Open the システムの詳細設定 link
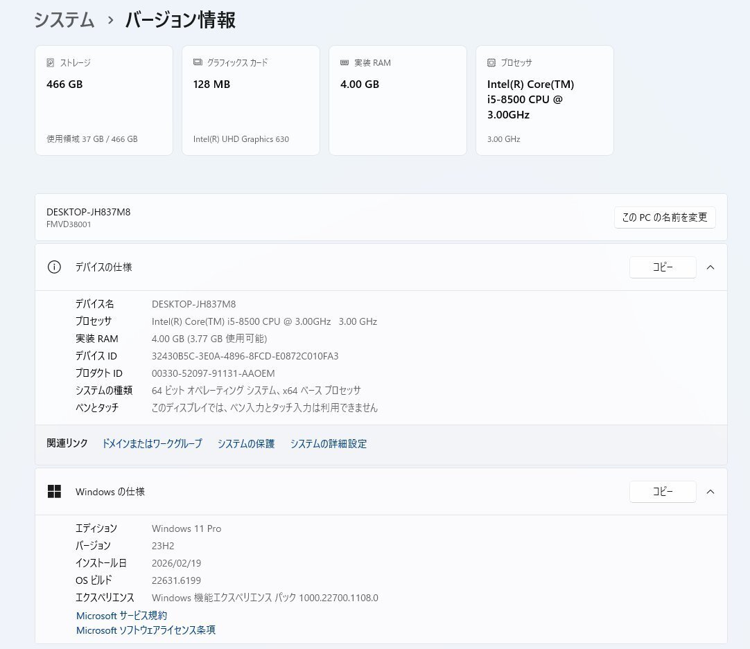 click(x=328, y=443)
